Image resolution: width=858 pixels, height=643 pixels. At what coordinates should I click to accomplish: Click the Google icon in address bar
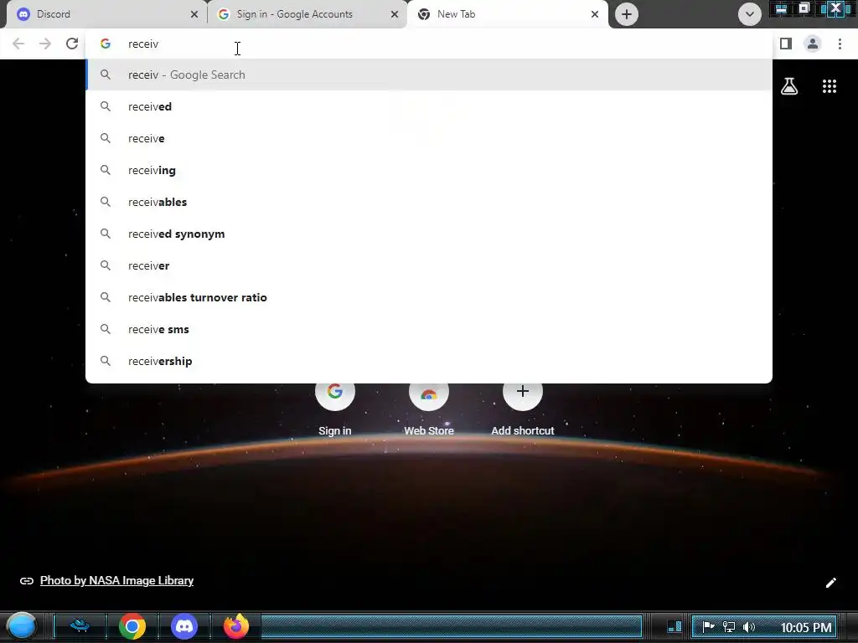(106, 44)
